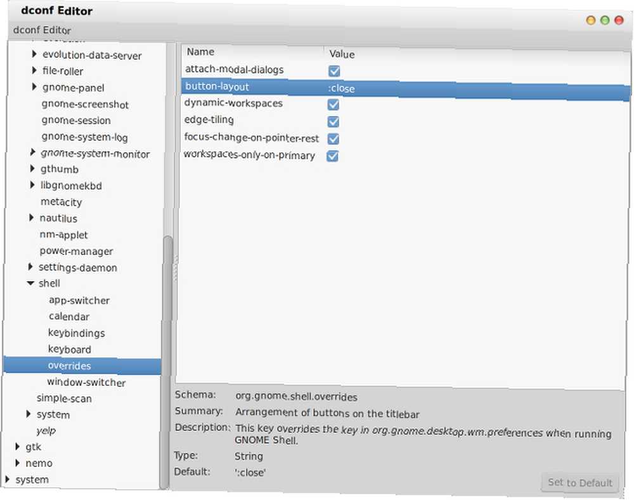Disable focus-change-on-pointer-rest checkbox
Image resolution: width=634 pixels, height=500 pixels.
tap(333, 139)
